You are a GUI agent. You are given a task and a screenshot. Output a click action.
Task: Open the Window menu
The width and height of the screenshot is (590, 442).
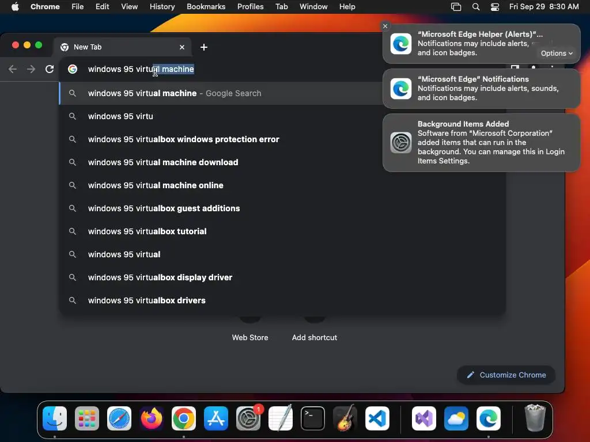coord(313,7)
